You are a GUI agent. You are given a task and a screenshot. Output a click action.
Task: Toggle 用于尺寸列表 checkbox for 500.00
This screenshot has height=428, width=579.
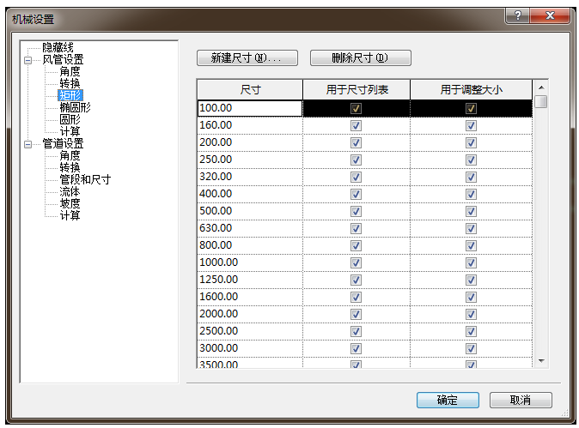(x=356, y=211)
